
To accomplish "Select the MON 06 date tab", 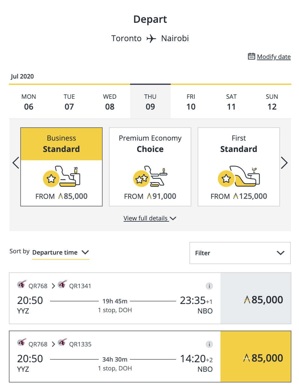I will [x=29, y=102].
